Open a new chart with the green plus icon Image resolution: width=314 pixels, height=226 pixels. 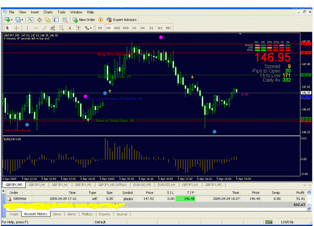(8, 20)
